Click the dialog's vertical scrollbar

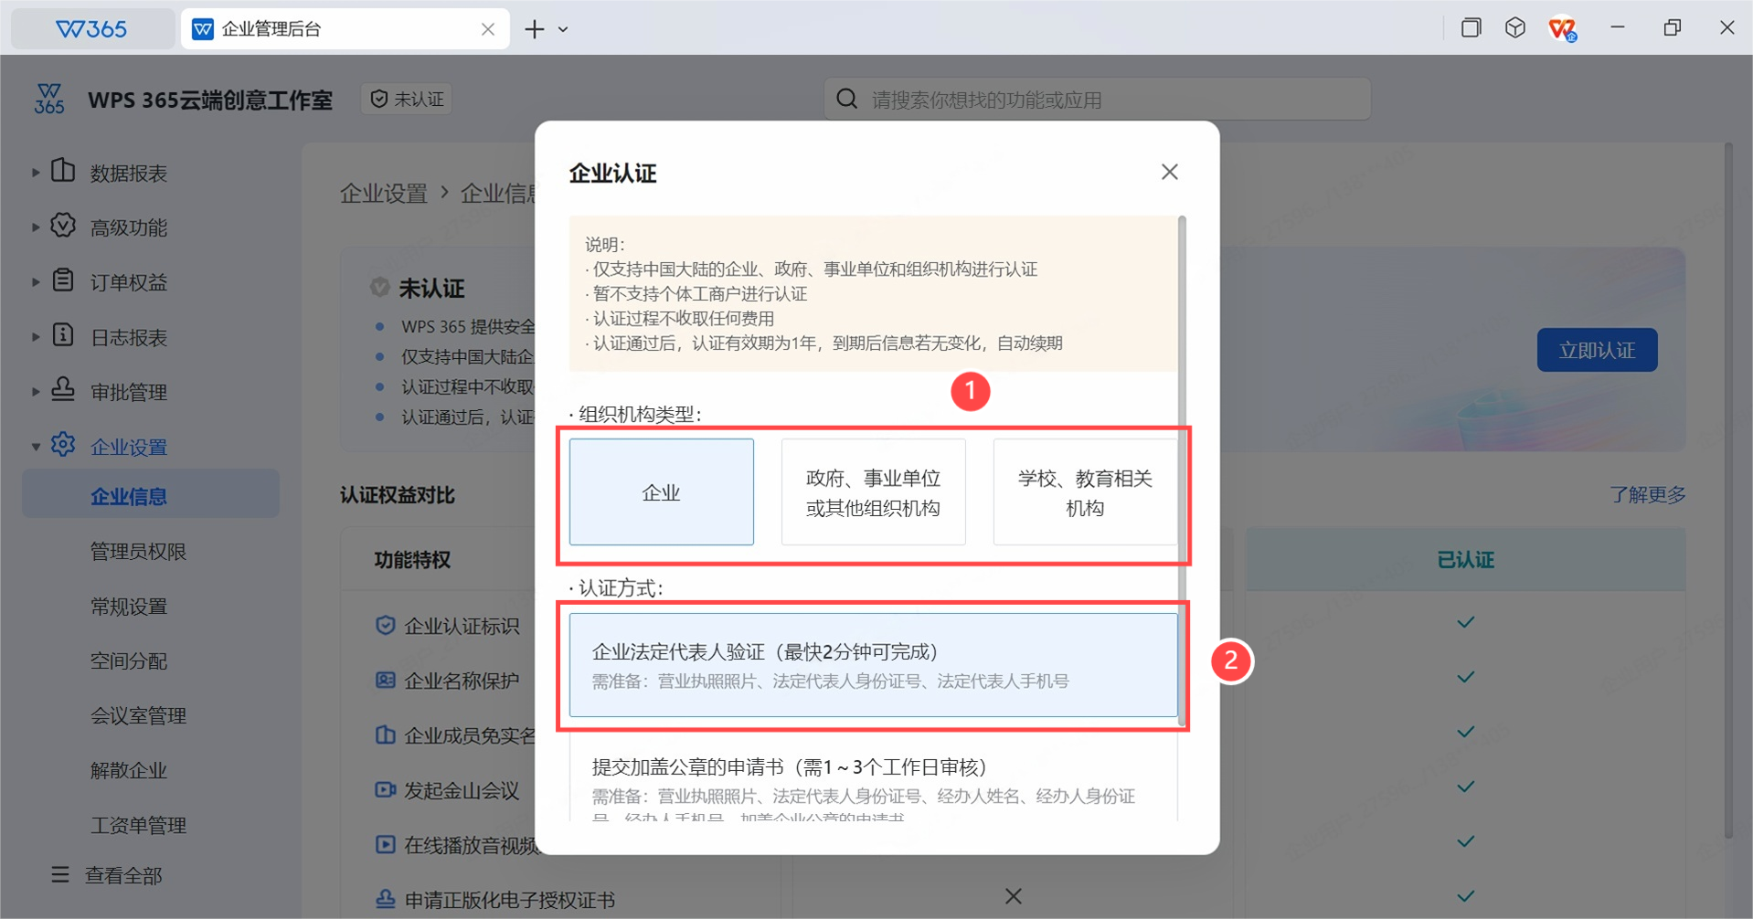pos(1182,470)
